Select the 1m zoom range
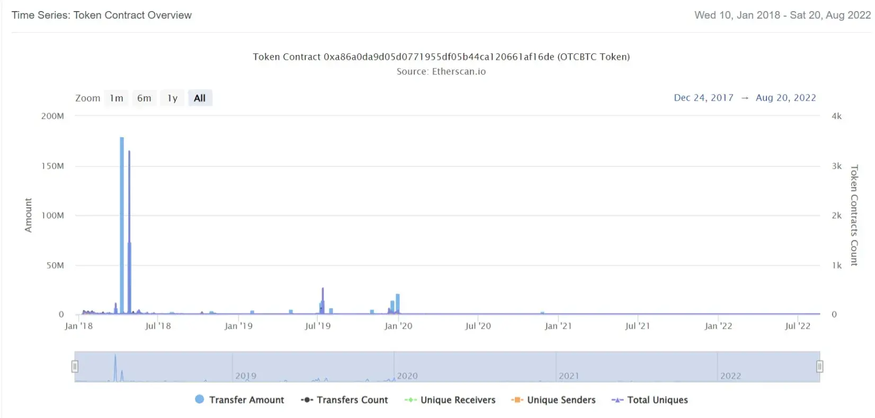This screenshot has width=875, height=418. pos(117,98)
